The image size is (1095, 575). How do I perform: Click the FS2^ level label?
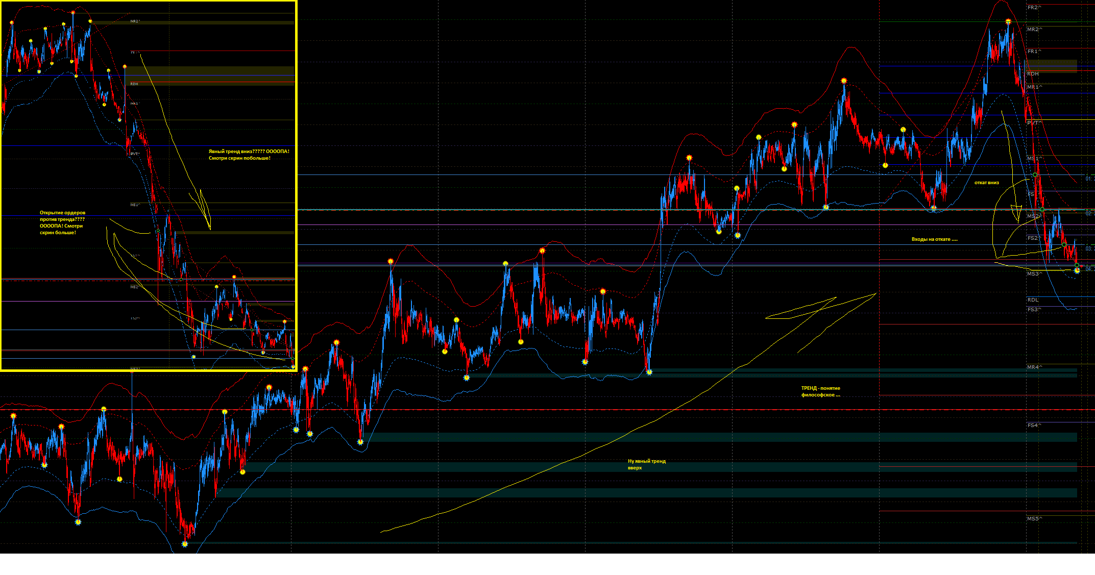click(1034, 238)
